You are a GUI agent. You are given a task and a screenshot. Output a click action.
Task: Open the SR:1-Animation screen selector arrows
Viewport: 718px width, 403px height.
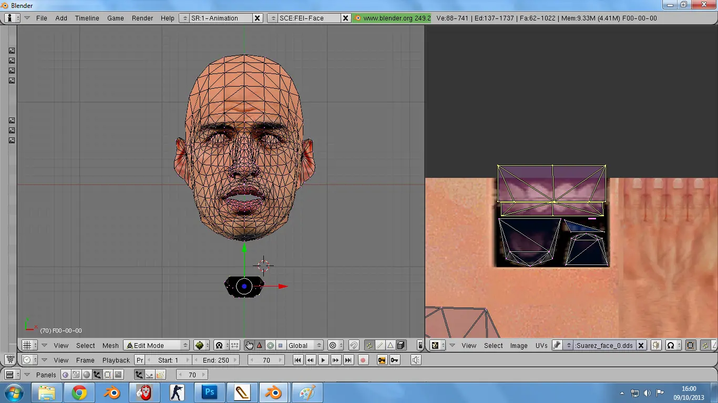tap(184, 18)
